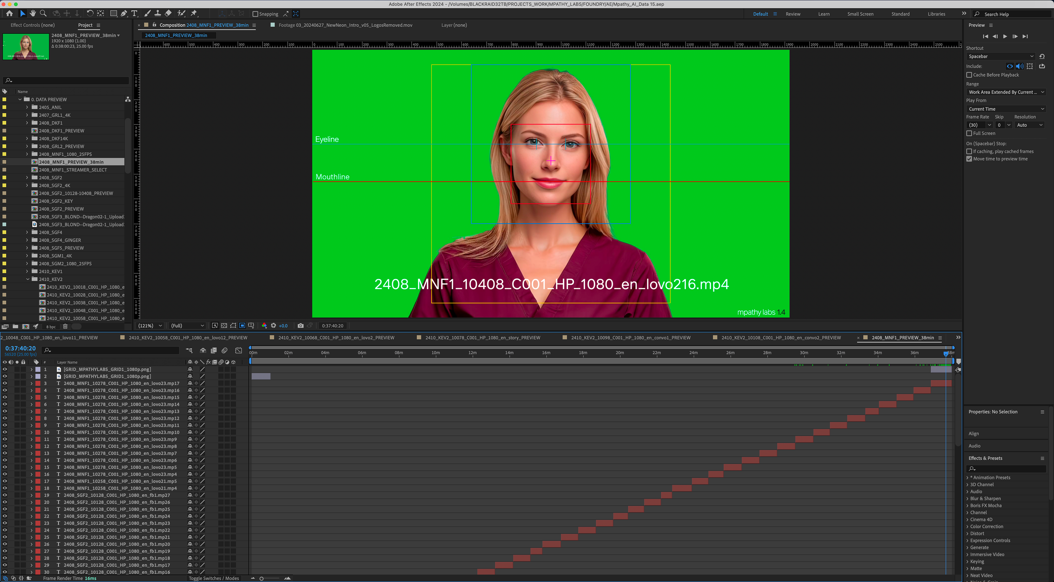Open the 2410_KEV2_10078 story PREVIEW timeline tab

click(483, 337)
